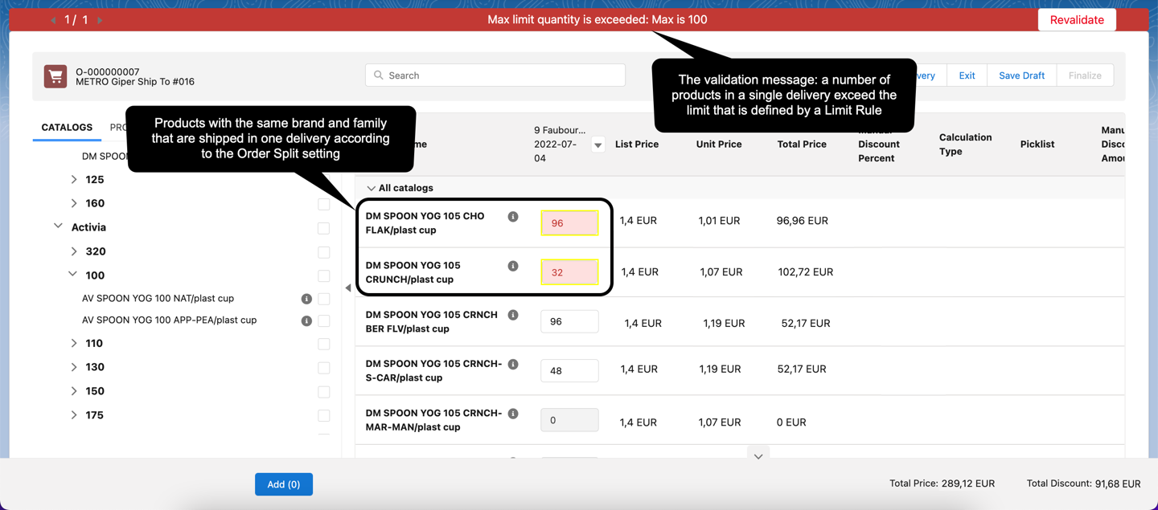Collapse the catalog sidebar with the left arrow
Viewport: 1158px width, 510px height.
click(x=347, y=286)
